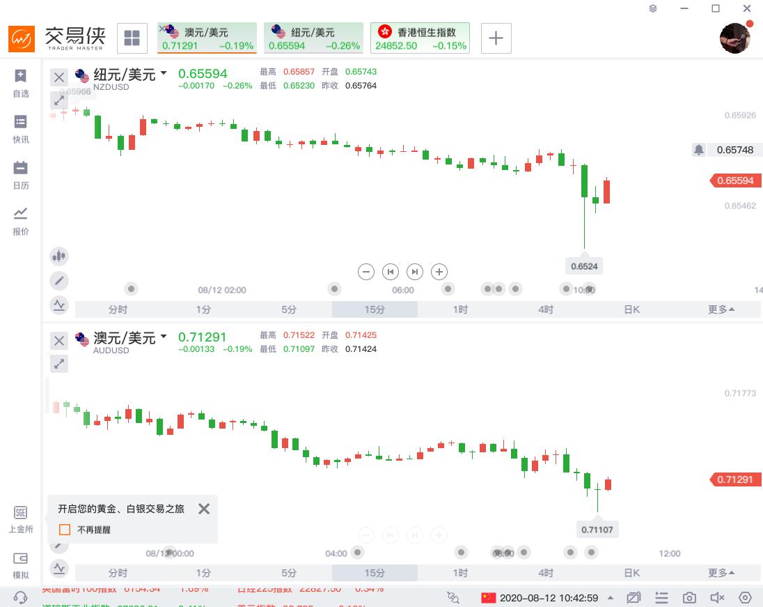Open the 报价 quotes sidebar icon
The width and height of the screenshot is (763, 607).
tap(21, 220)
